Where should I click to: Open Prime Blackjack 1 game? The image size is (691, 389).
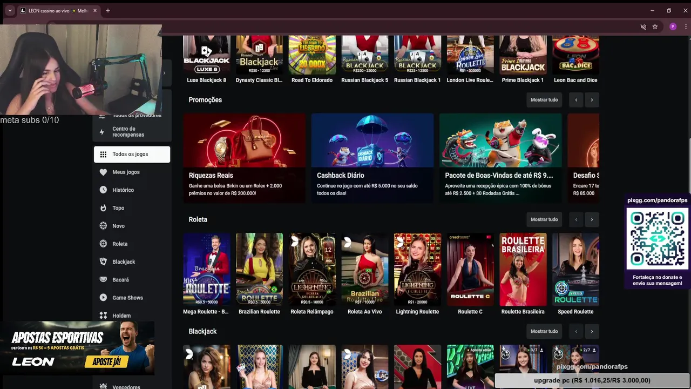(x=523, y=55)
